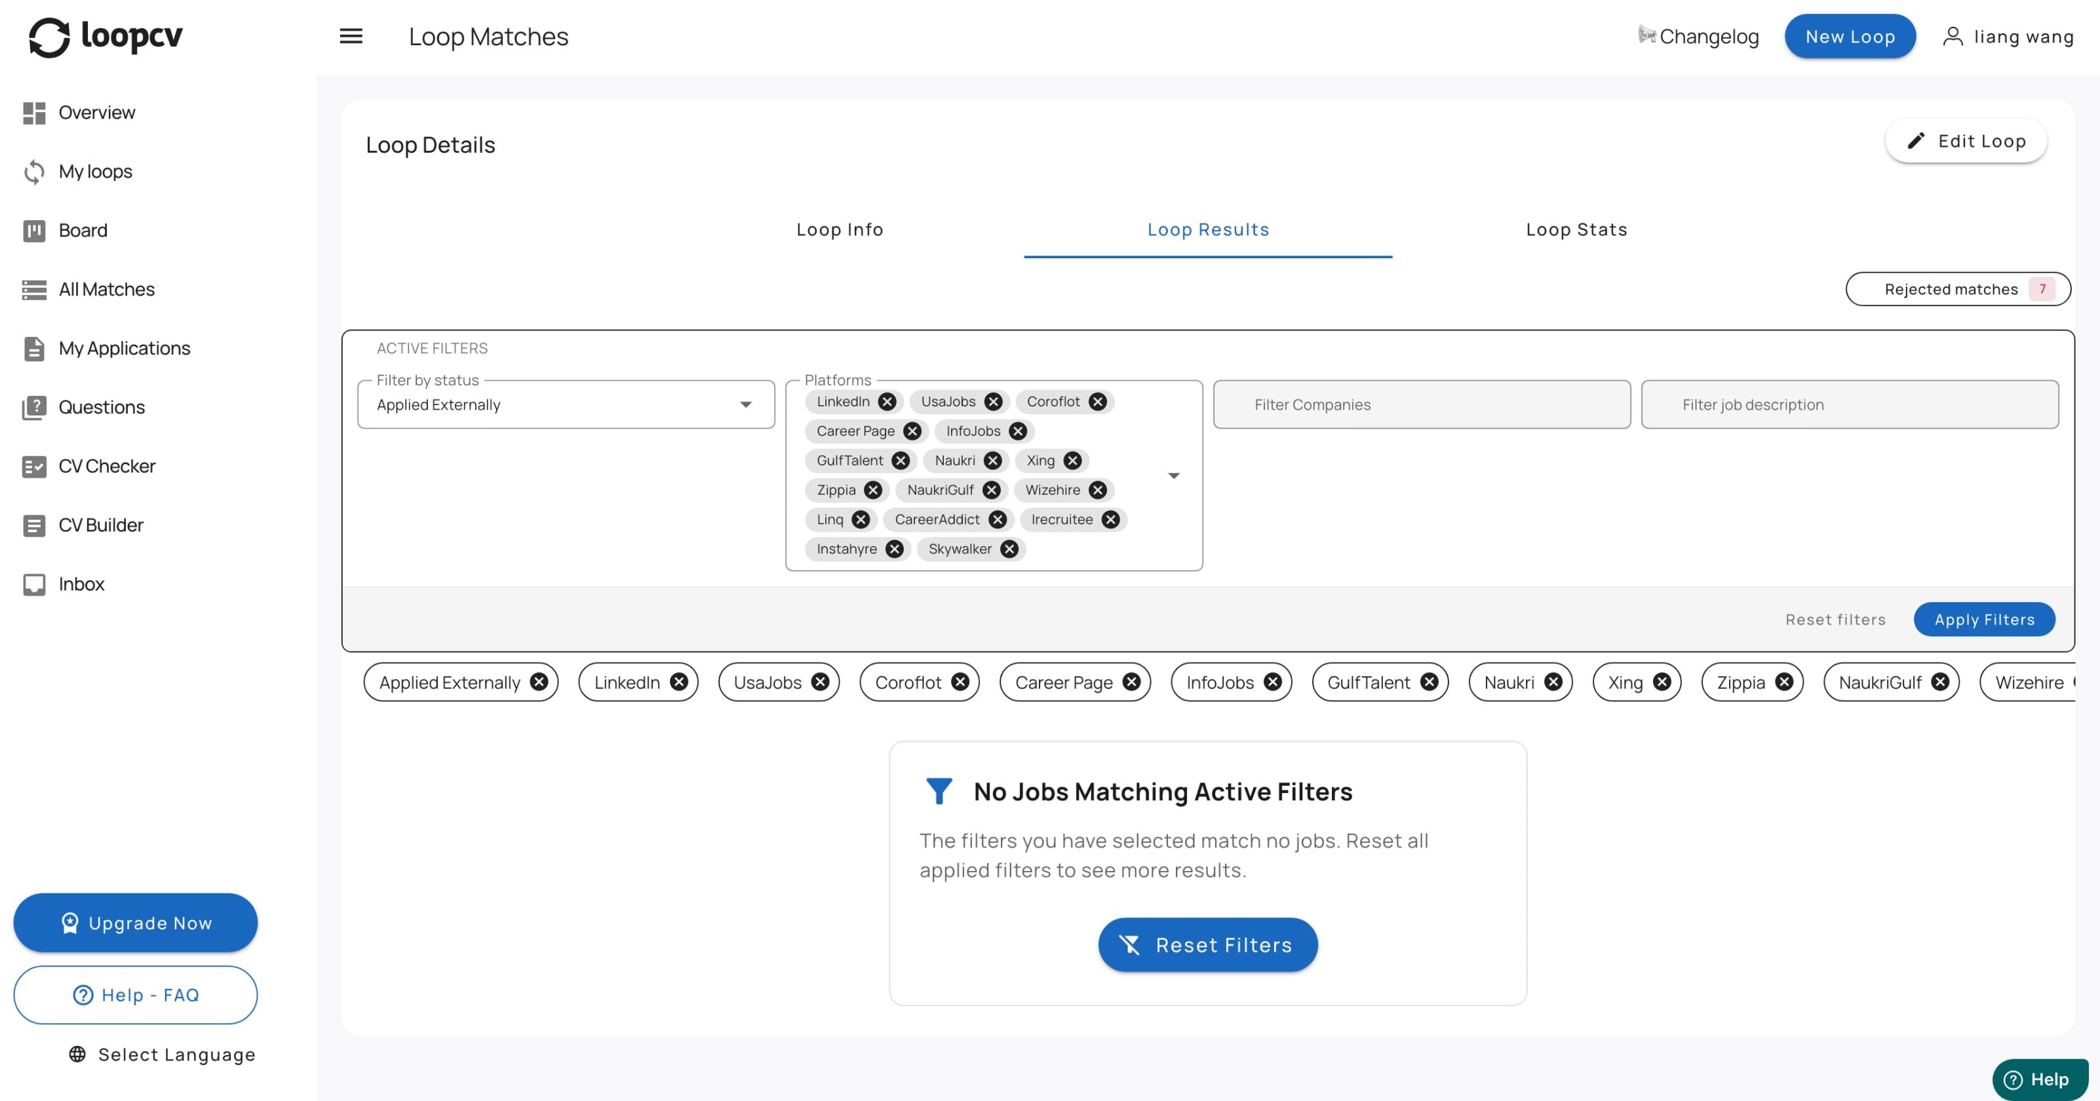The image size is (2100, 1101).
Task: Remove CareerAddict chip in Platforms field
Action: coord(998,519)
